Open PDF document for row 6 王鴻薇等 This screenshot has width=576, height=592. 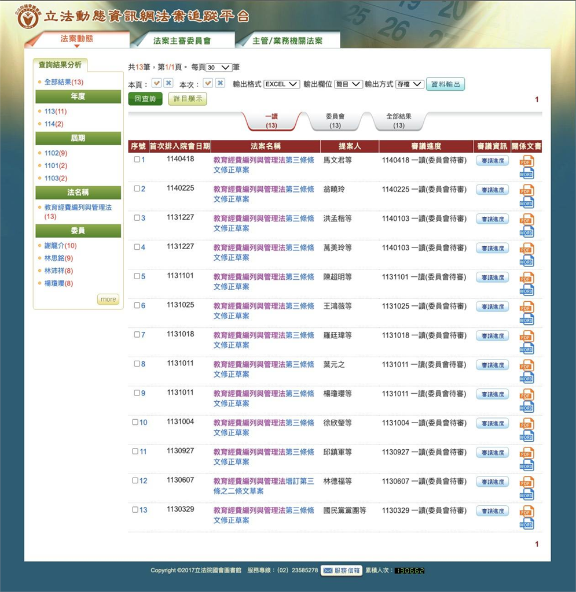coord(526,307)
